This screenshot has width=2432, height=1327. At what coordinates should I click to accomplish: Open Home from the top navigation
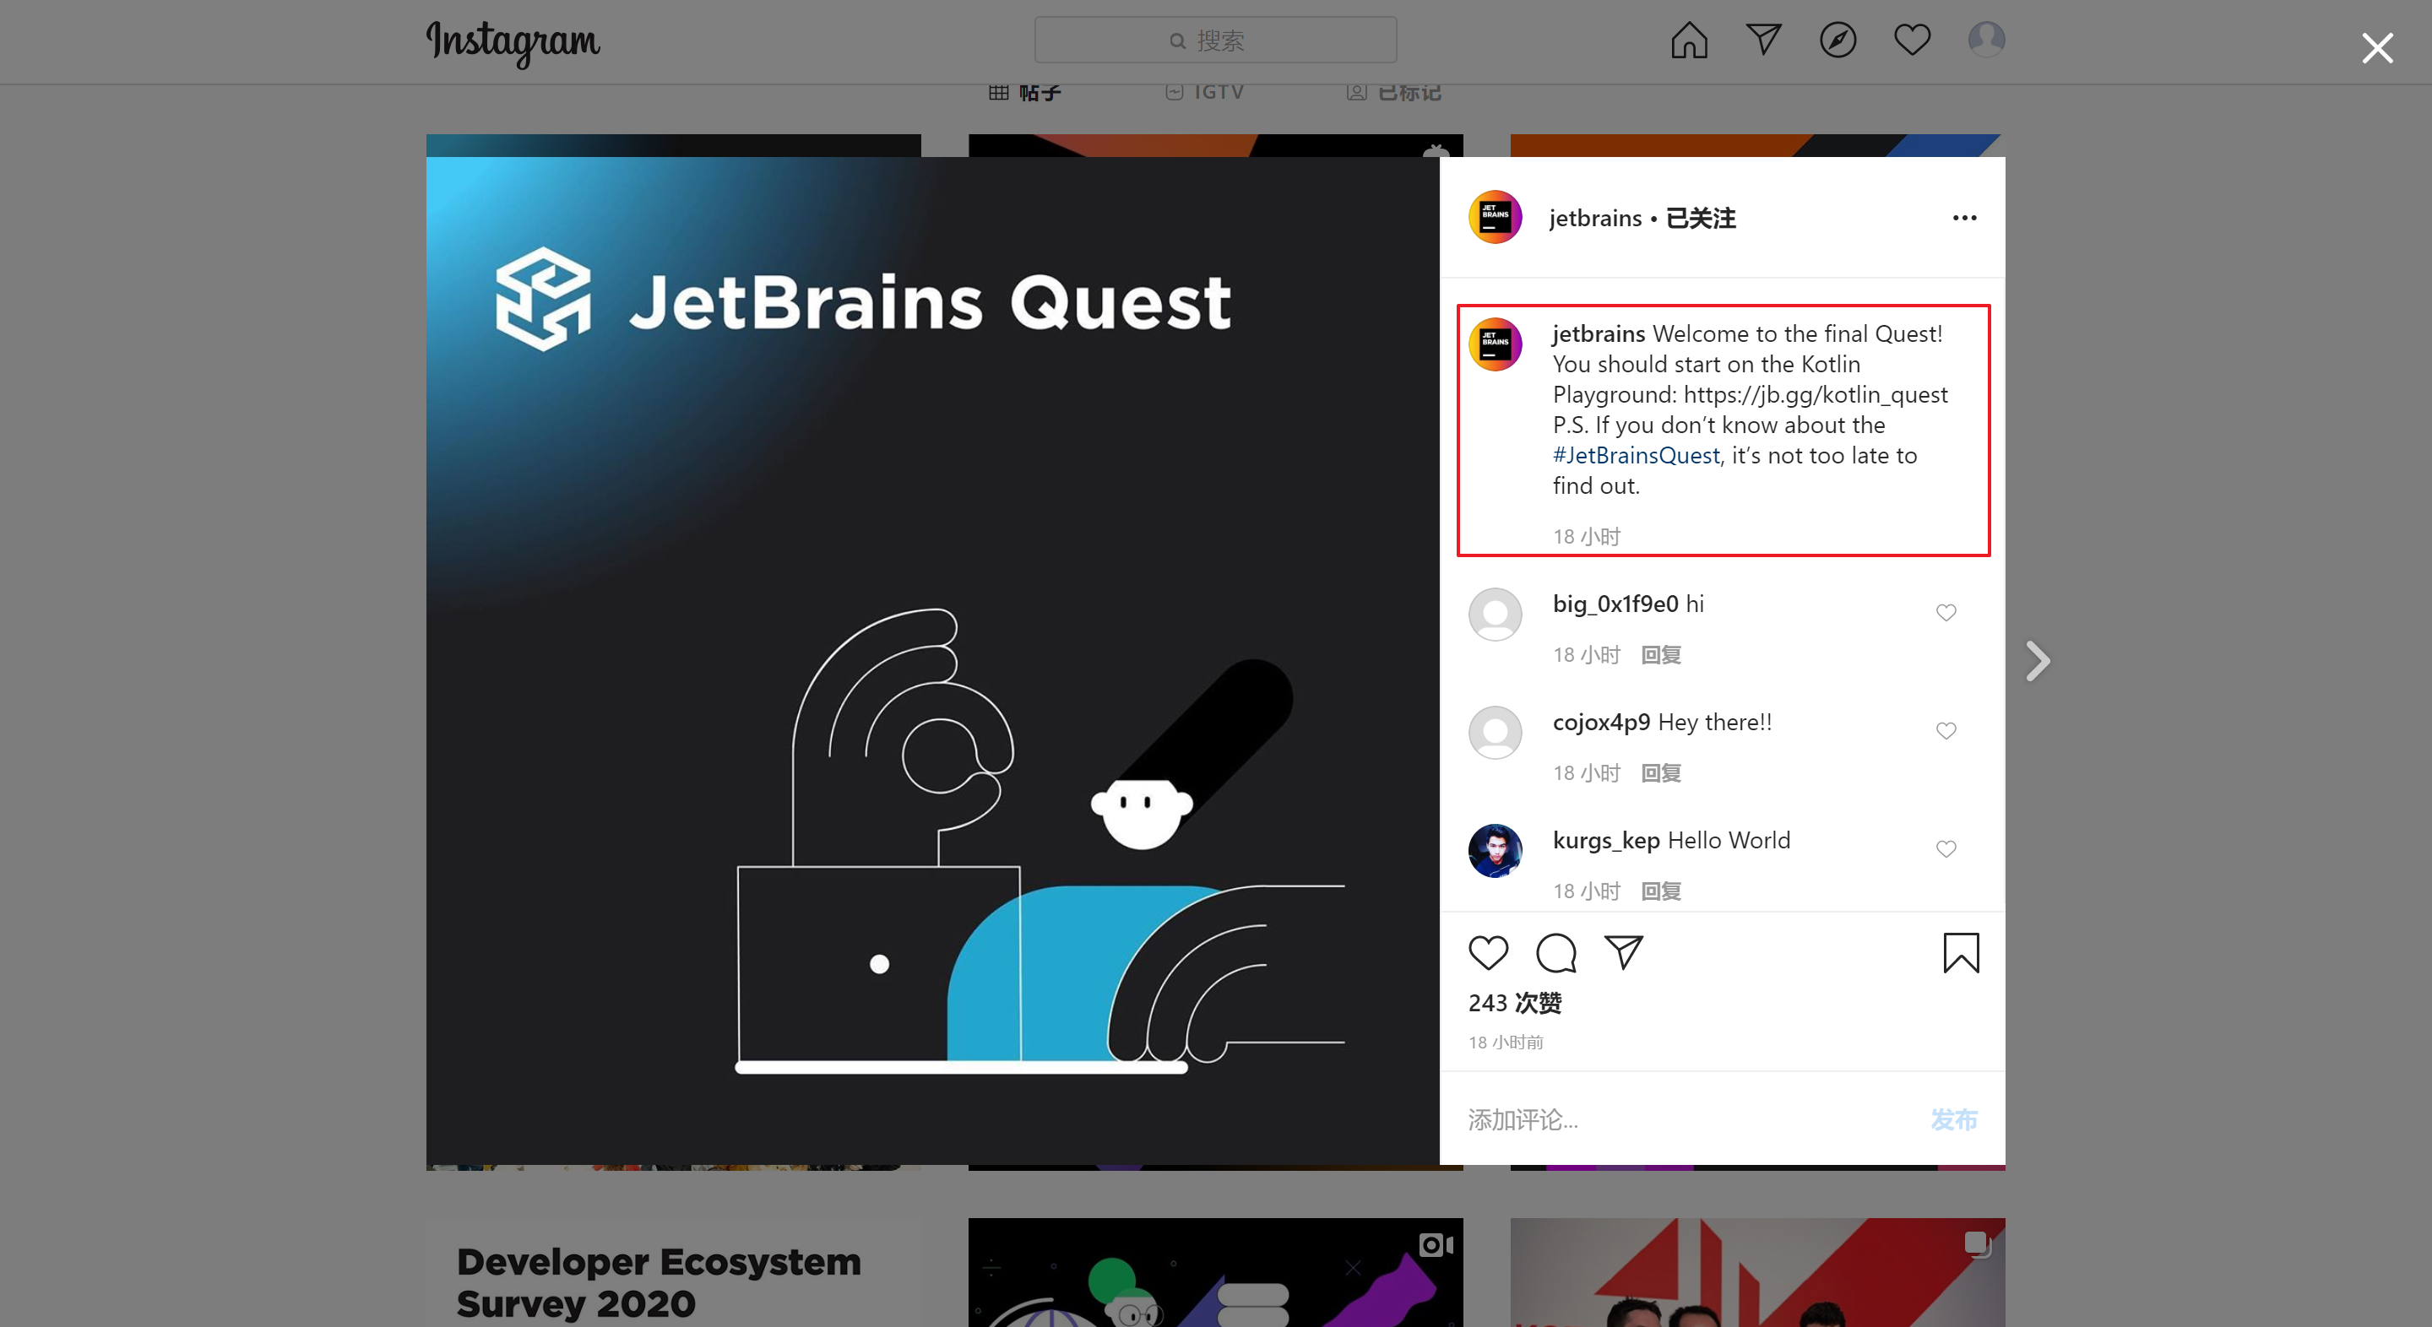click(x=1689, y=41)
